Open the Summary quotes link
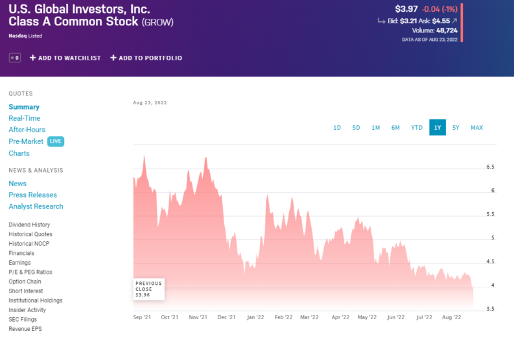 pos(24,107)
